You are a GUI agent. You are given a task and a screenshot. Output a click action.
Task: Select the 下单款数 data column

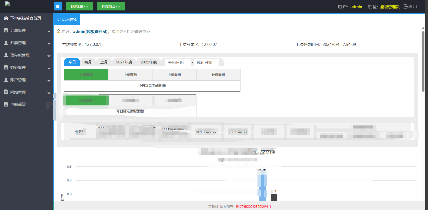pyautogui.click(x=130, y=75)
